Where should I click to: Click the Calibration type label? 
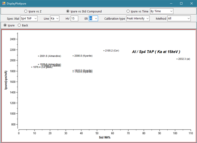115,19
